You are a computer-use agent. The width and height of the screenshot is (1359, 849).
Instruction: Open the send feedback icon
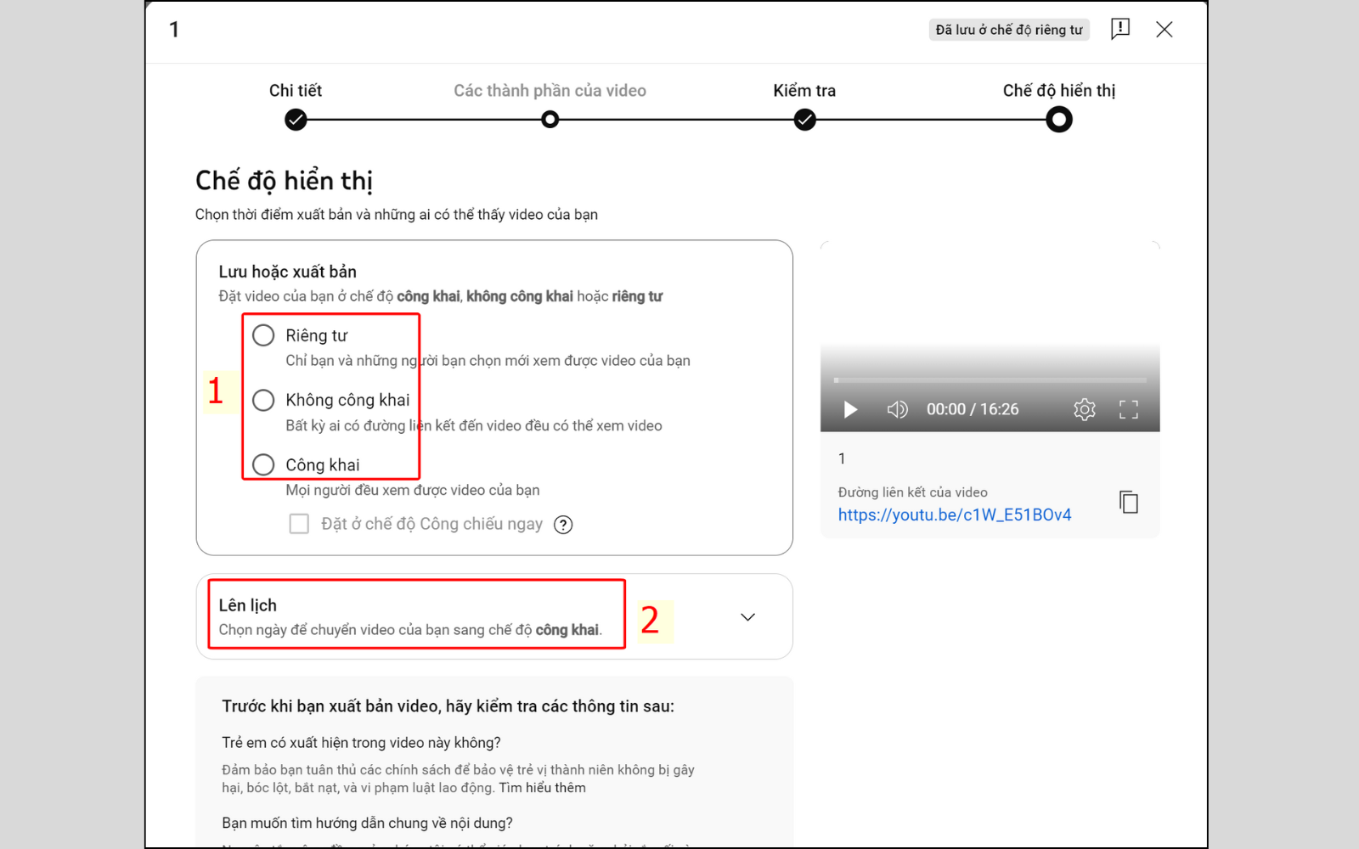click(1120, 30)
